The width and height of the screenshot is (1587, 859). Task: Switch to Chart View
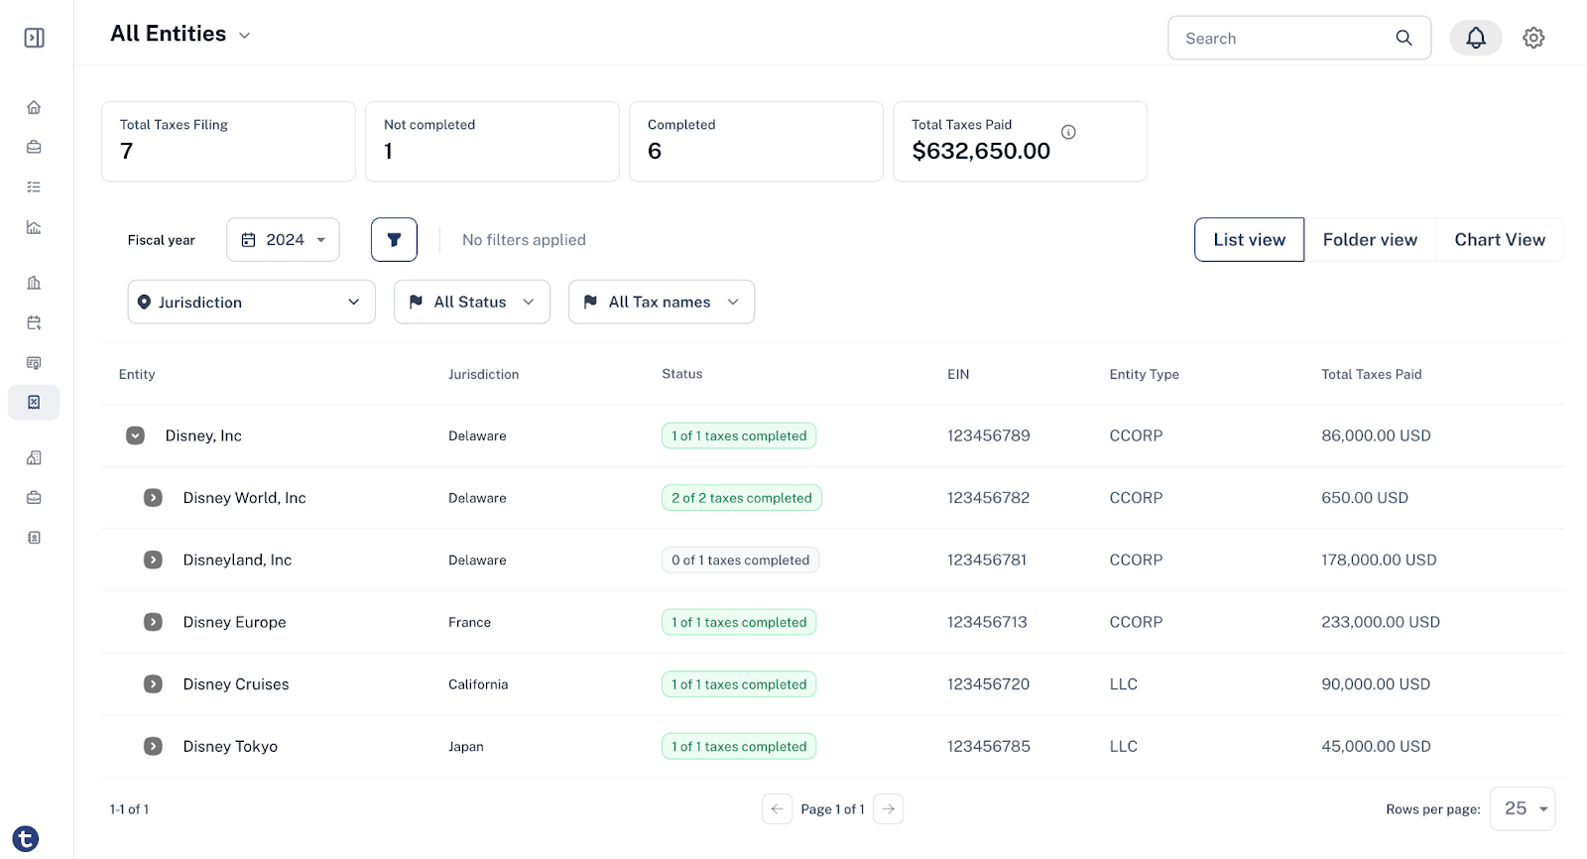pos(1500,240)
